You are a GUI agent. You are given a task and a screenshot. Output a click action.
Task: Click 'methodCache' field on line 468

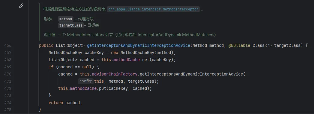coord(127,60)
